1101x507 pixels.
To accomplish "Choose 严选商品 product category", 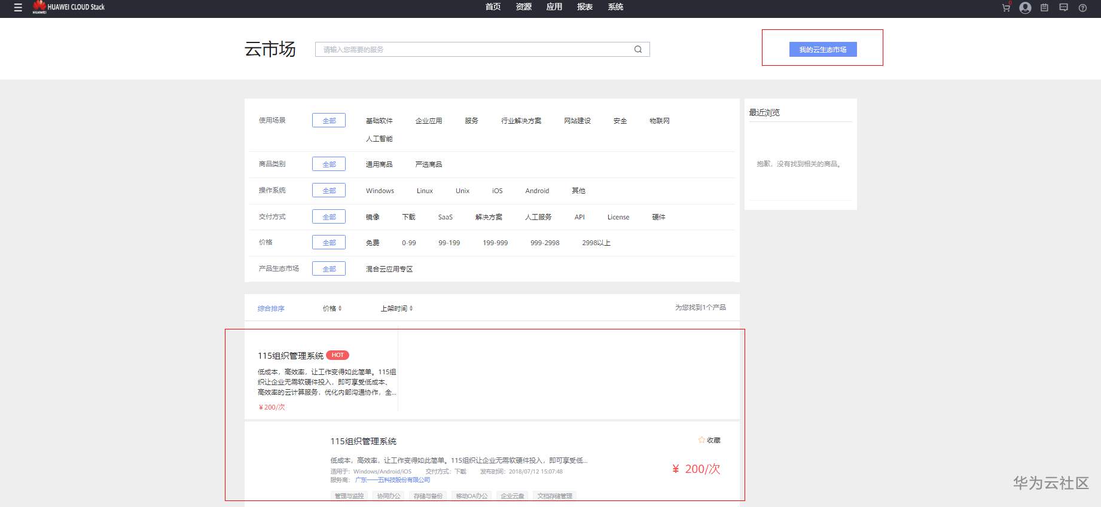I will (x=429, y=164).
